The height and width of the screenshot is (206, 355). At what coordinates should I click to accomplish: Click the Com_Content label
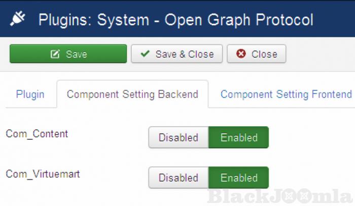pos(37,134)
